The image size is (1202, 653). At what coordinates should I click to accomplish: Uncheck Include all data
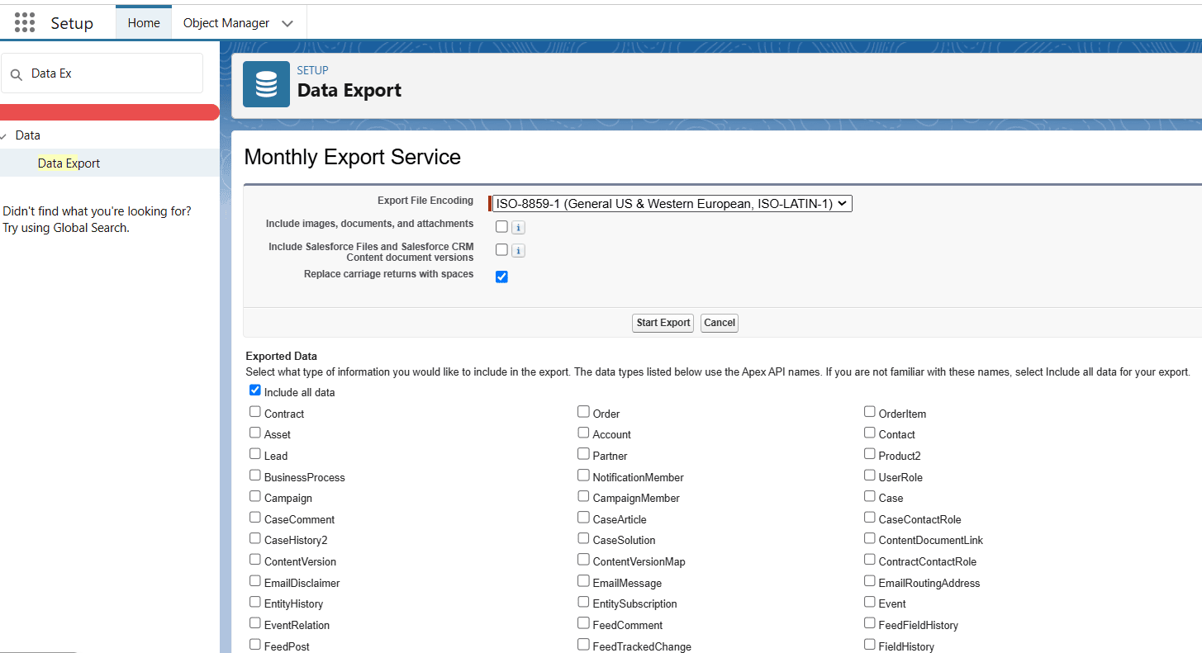coord(255,390)
